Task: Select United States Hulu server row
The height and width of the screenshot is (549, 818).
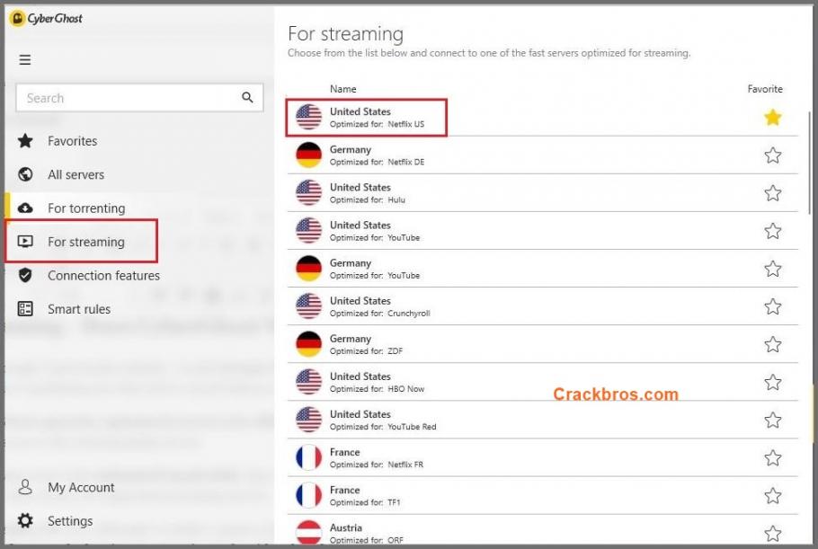Action: click(543, 193)
